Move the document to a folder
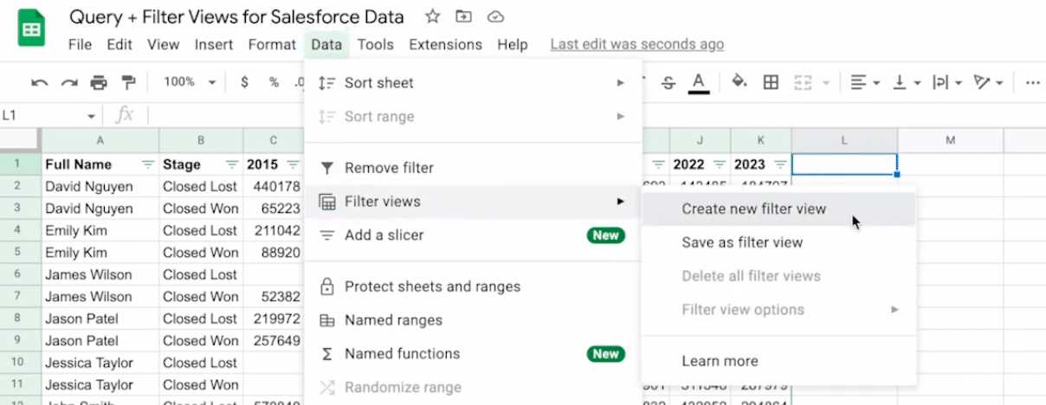 pos(464,16)
